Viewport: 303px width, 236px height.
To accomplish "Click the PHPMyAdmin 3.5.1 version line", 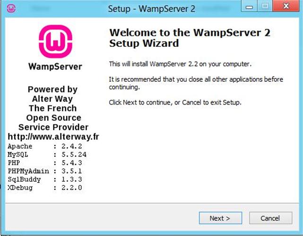I will pos(45,171).
